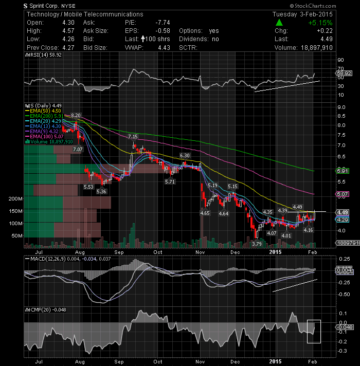This screenshot has width=360, height=366.
Task: Click the 5.53 price low label
Action: tap(88, 187)
